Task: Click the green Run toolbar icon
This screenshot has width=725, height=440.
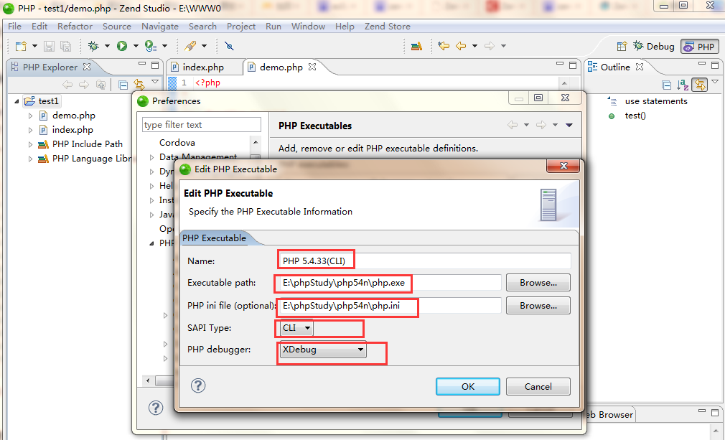Action: 122,46
